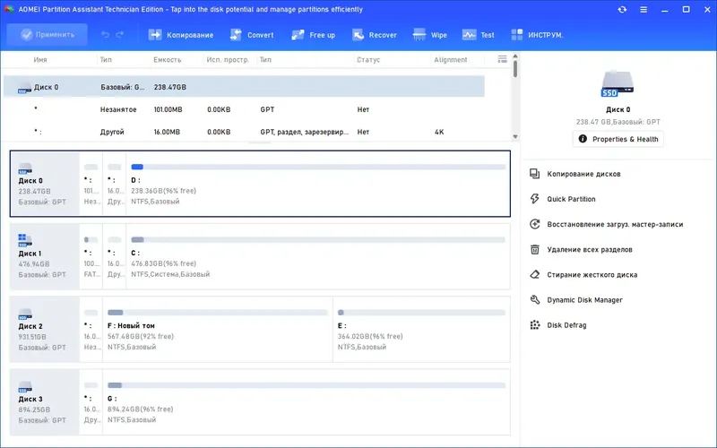Click the partition list scroll up arrow
The width and height of the screenshot is (717, 448).
pyautogui.click(x=515, y=56)
